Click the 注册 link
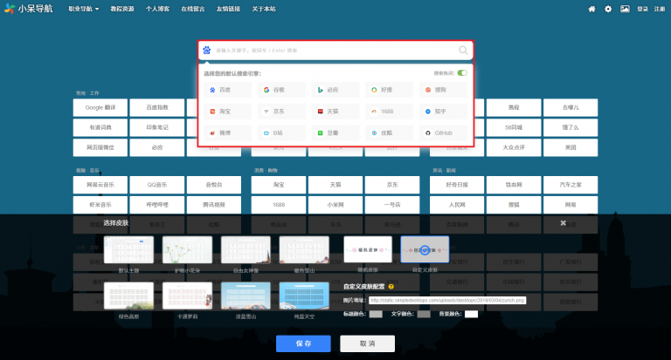Viewport: 671px width, 360px height. (x=660, y=9)
